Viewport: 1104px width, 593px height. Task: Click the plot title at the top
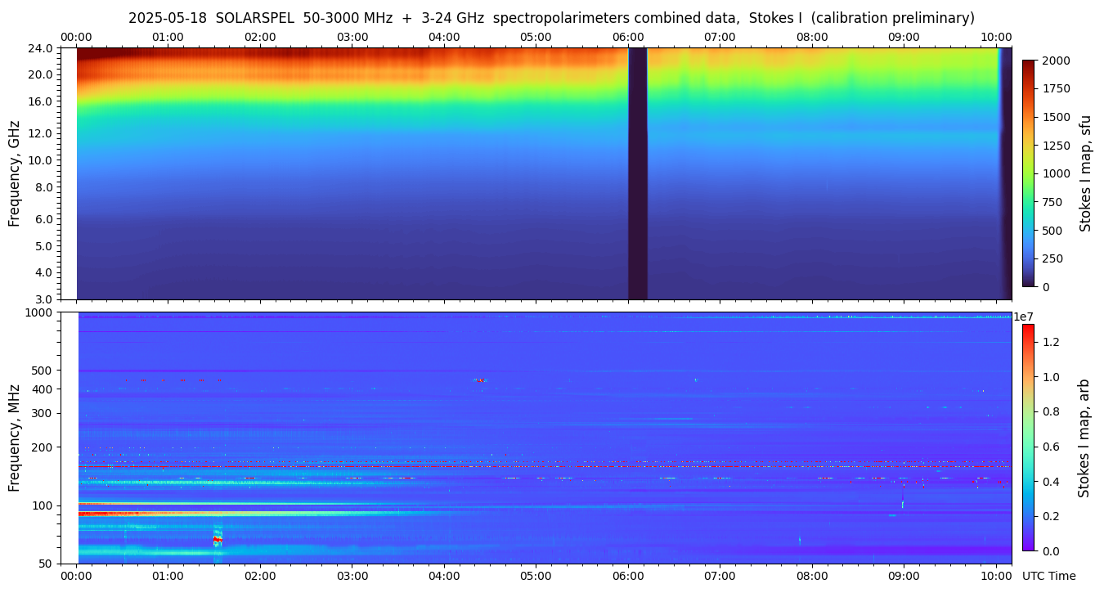pyautogui.click(x=551, y=18)
